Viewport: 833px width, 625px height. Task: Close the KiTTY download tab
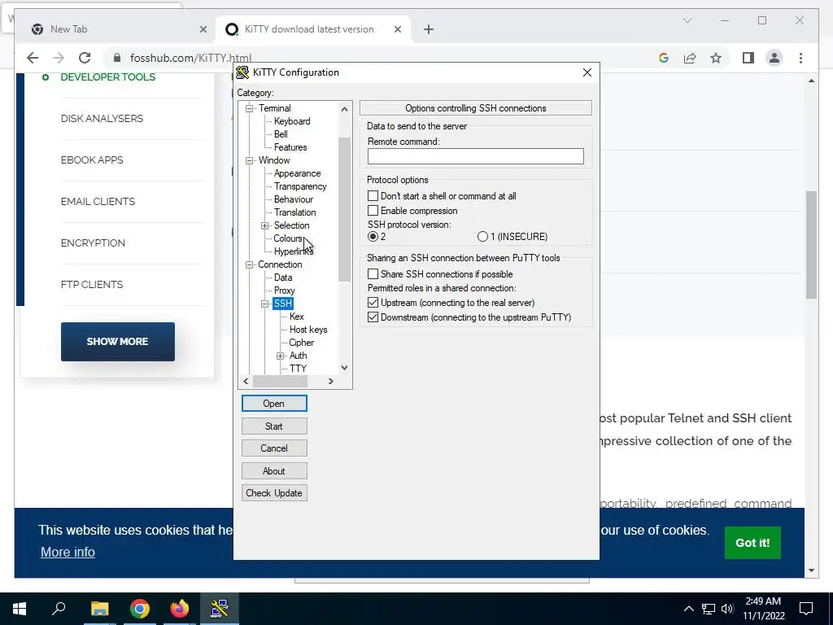[x=397, y=30]
